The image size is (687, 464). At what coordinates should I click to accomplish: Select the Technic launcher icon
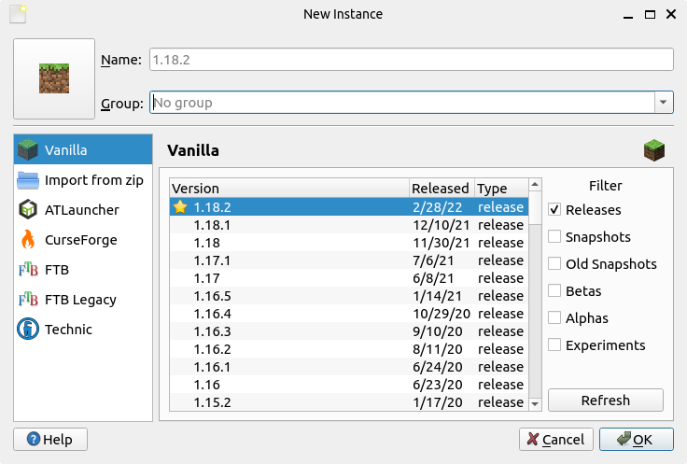coord(29,330)
